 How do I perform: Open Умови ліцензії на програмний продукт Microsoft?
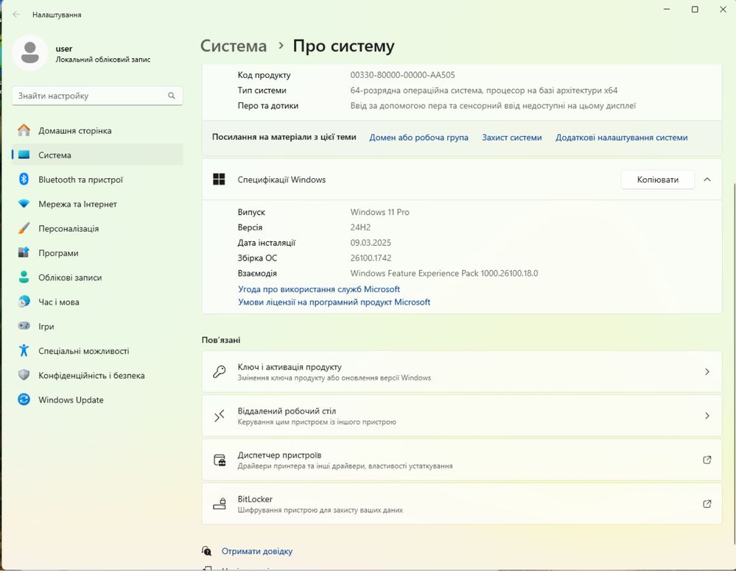coord(334,302)
